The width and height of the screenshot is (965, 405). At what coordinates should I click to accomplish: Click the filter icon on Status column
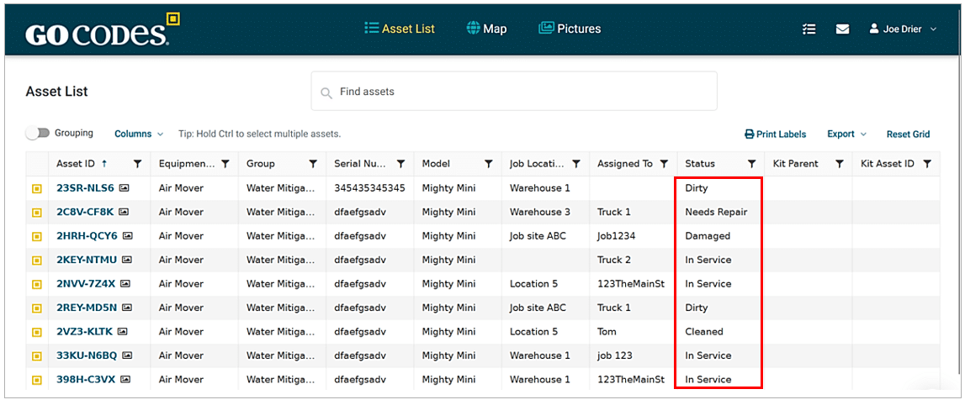coord(752,164)
